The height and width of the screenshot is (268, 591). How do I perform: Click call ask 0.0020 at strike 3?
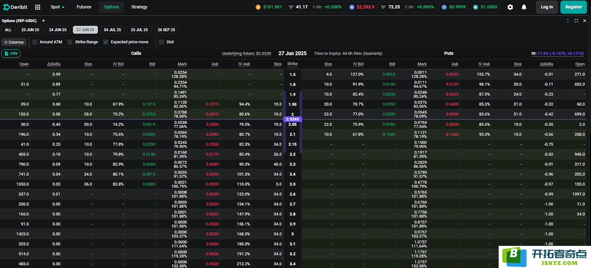(x=212, y=234)
